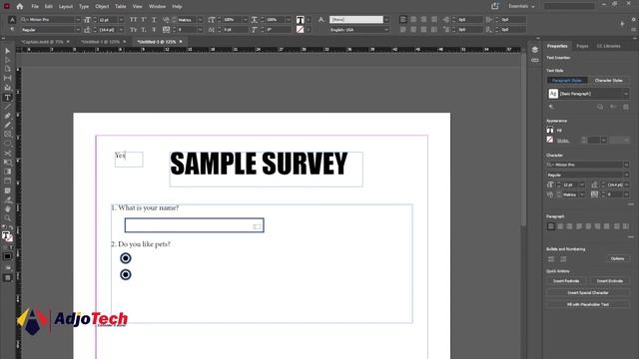Screen dimensions: 639x359
Task: Click the Insert Special Character button
Action: tap(588, 292)
